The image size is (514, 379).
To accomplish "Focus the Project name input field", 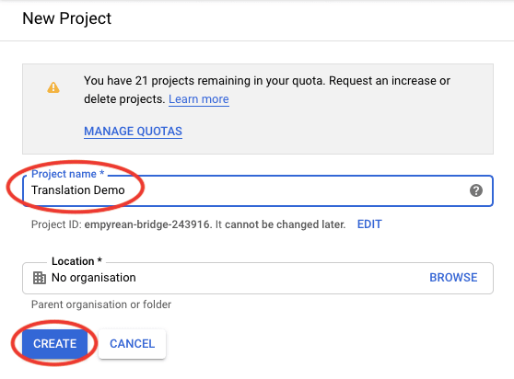I will pos(258,190).
